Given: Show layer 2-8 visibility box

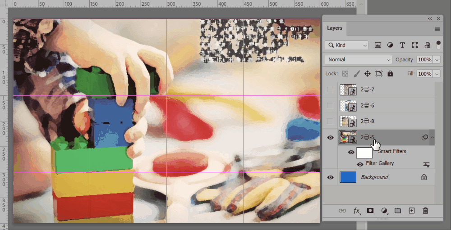Looking at the screenshot, I should pyautogui.click(x=330, y=122).
